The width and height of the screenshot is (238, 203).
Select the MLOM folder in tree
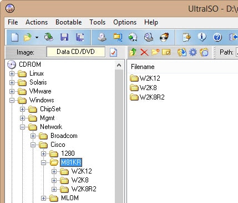70,198
